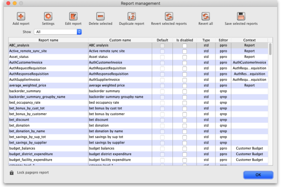Open the Settings gear icon
The image size is (281, 187).
point(48,16)
